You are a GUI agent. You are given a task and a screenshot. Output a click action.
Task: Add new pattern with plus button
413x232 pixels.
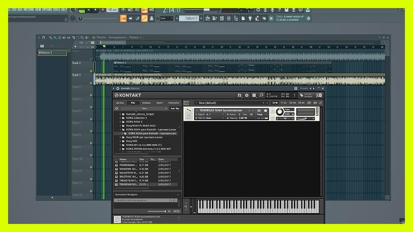pyautogui.click(x=201, y=18)
